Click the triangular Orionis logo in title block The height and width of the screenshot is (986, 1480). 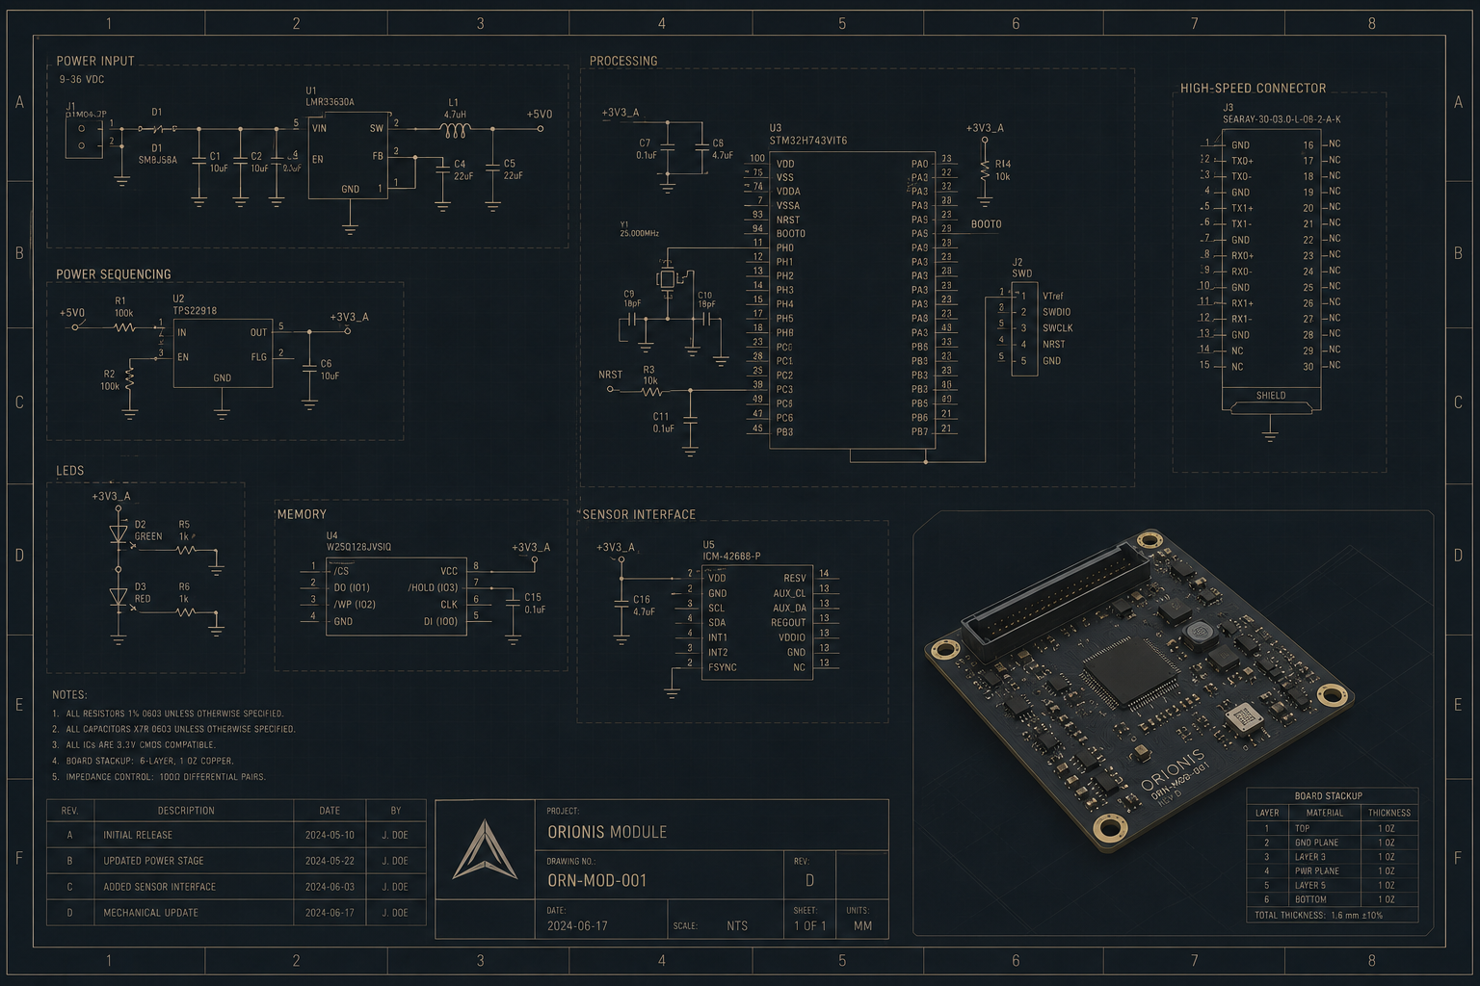pos(485,849)
